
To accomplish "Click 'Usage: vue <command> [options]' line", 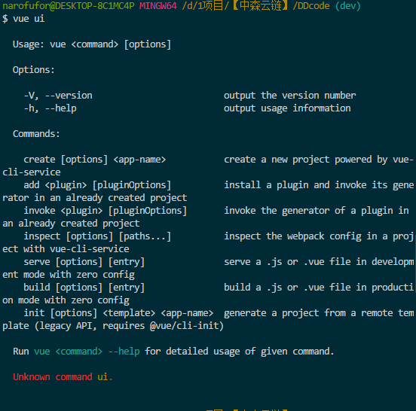I will tap(92, 44).
